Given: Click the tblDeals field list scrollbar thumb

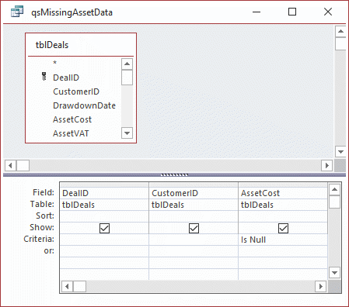Looking at the screenshot, I should [x=127, y=78].
